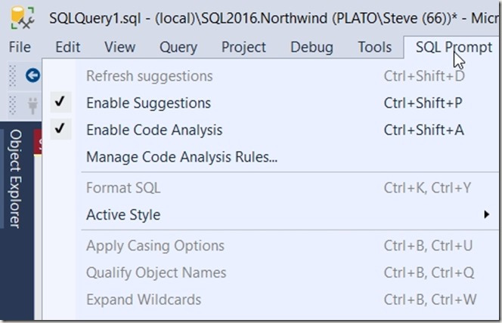The image size is (502, 323).
Task: Open the View menu
Action: click(119, 47)
